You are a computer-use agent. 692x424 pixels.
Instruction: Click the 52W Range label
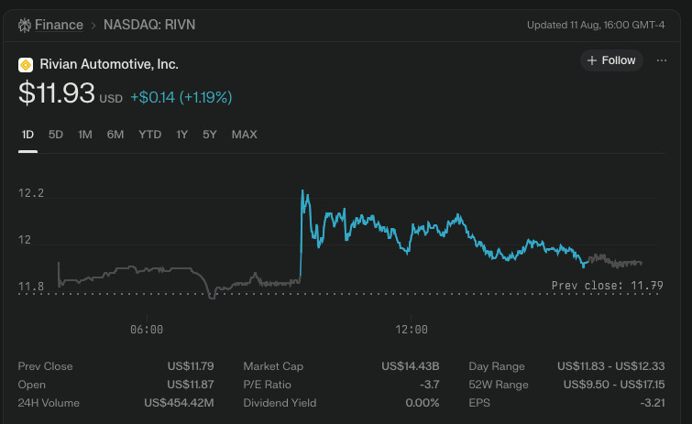click(499, 385)
